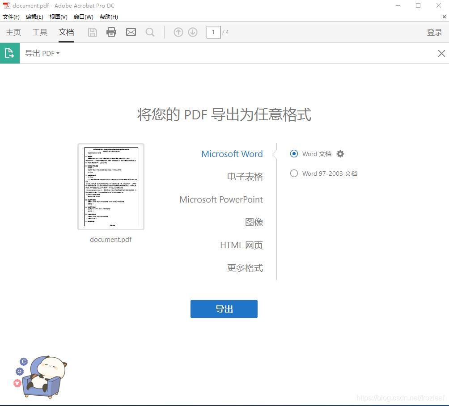Click the sleeping panda desktop widget
The image size is (449, 406).
[40, 376]
